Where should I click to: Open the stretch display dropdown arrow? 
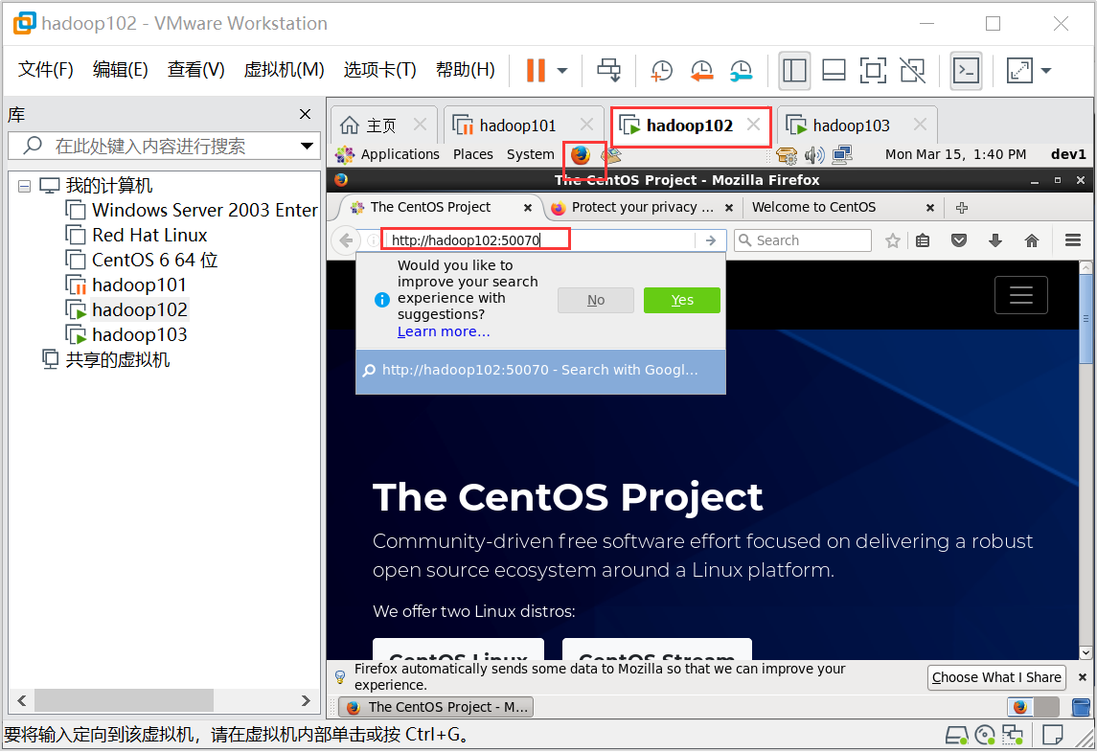point(1046,71)
